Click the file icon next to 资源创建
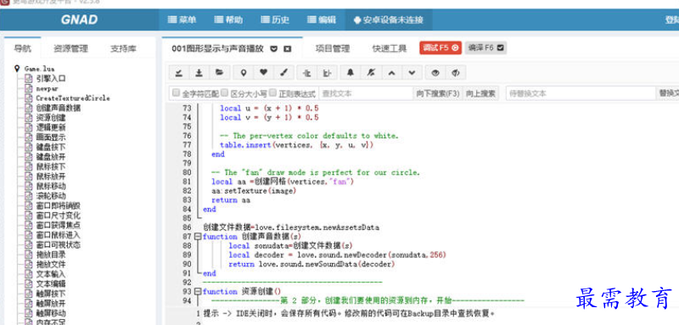 [29, 118]
